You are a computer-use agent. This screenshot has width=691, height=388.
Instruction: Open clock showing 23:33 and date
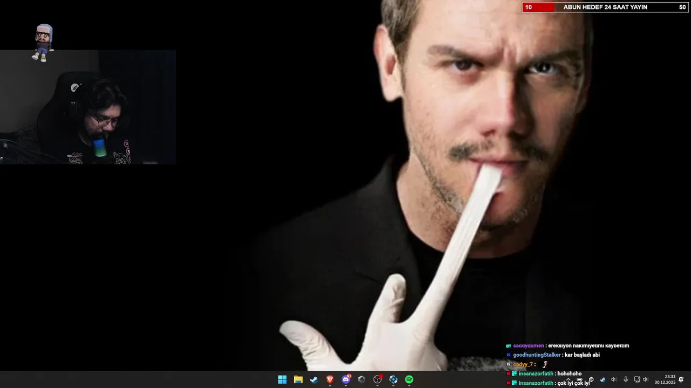[665, 379]
